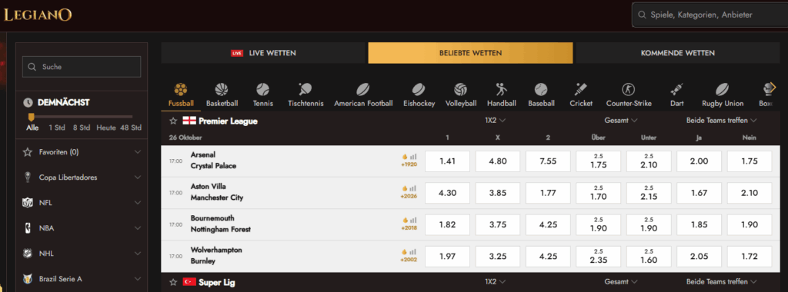Bet on Crystal Palace win at 7.55

click(548, 161)
